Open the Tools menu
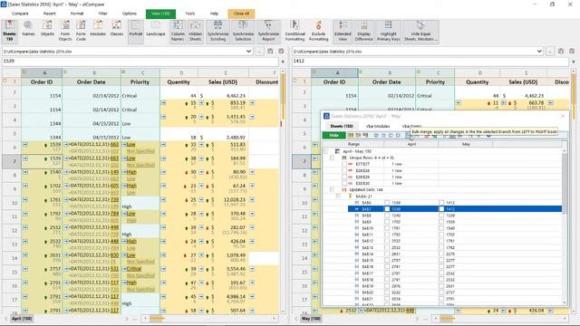 (190, 14)
